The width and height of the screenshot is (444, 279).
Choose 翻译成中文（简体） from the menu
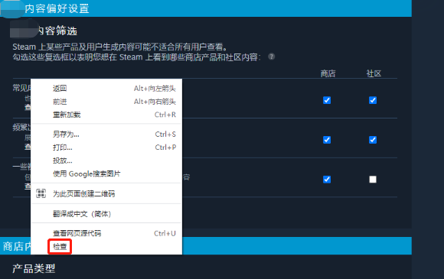click(106, 214)
